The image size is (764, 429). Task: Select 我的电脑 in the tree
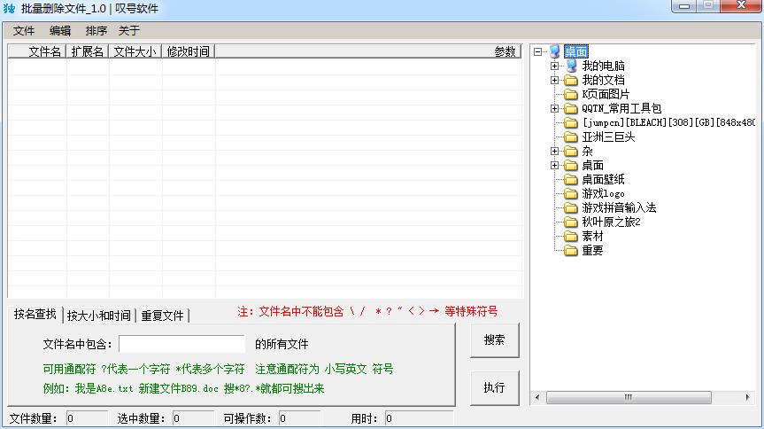[603, 66]
